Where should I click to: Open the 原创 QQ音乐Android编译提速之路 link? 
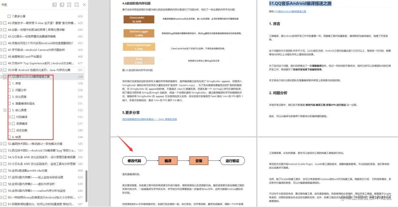[x=290, y=11]
